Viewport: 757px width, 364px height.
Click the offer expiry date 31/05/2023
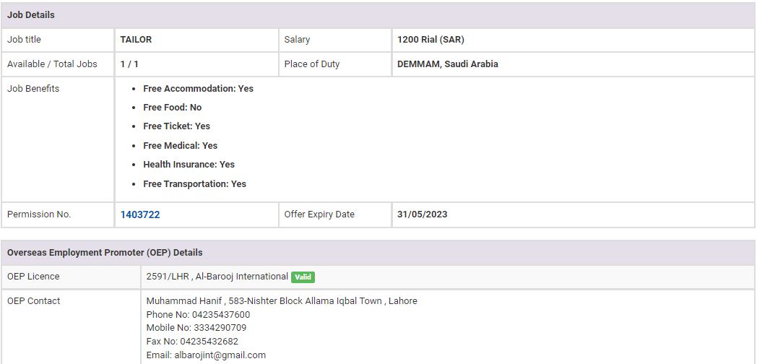click(422, 214)
